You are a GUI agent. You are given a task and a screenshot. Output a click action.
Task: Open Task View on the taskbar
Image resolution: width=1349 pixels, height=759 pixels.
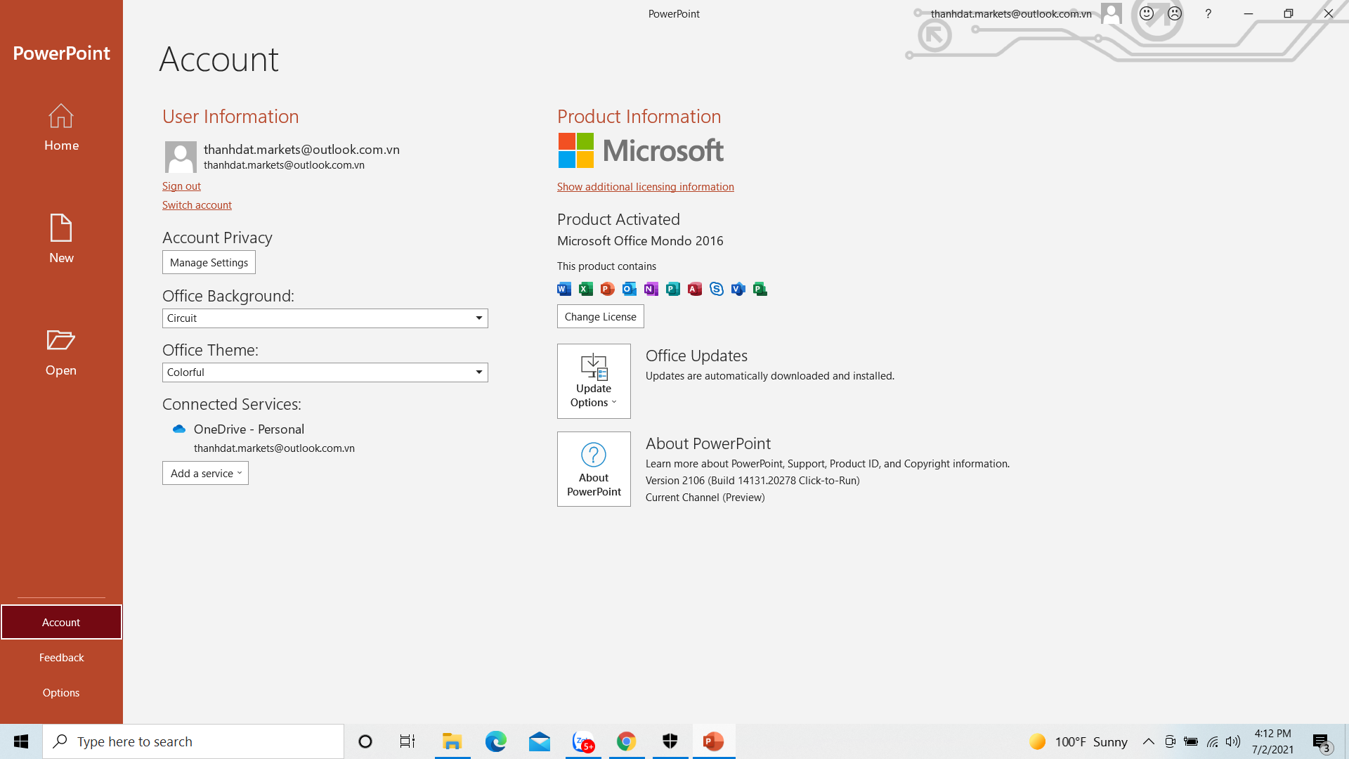coord(408,741)
